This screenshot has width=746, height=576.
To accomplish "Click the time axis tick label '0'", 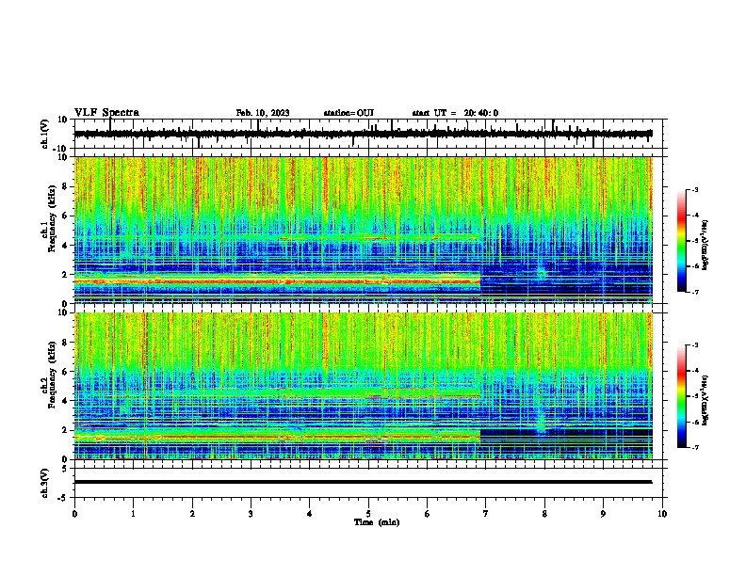I will (x=74, y=514).
